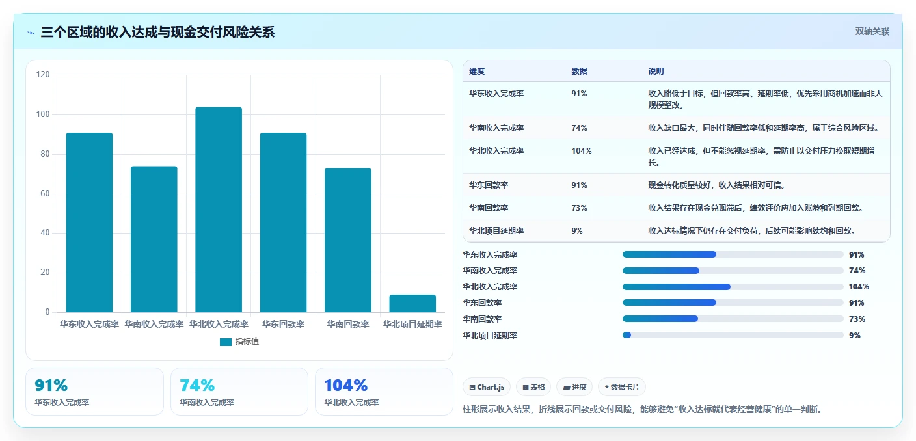The height and width of the screenshot is (441, 916).
Task: Click description 现金转化质量较好，收入结果相对可信
Action: [x=717, y=185]
